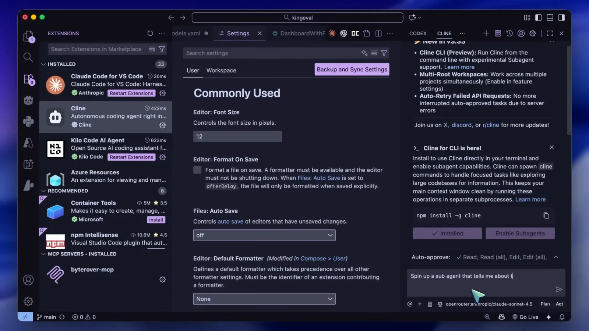Open the r/cline link
589x331 pixels.
pyautogui.click(x=491, y=125)
